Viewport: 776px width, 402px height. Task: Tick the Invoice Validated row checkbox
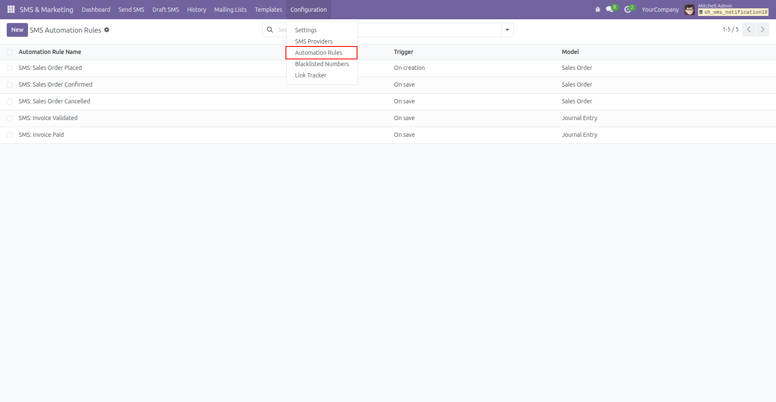coord(10,118)
